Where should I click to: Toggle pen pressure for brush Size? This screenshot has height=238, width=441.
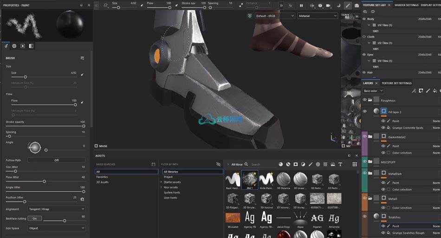click(82, 75)
